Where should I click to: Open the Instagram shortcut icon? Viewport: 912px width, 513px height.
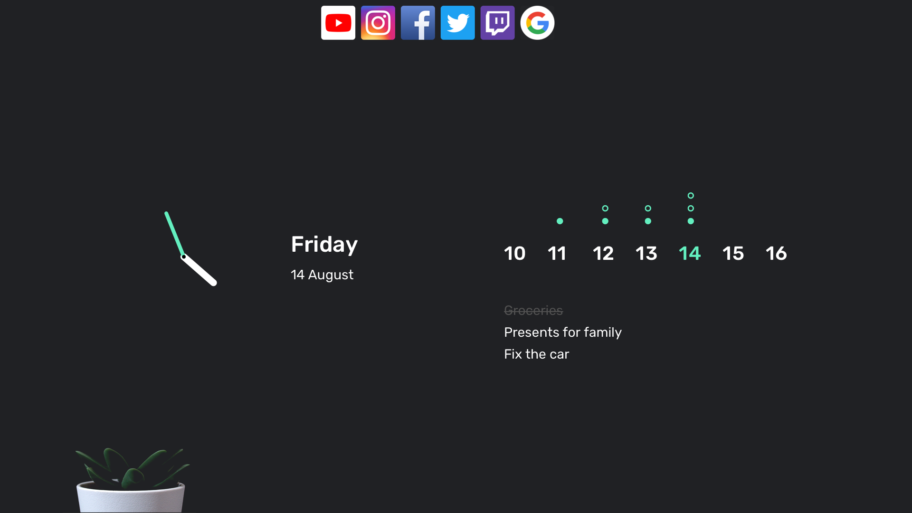coord(378,23)
